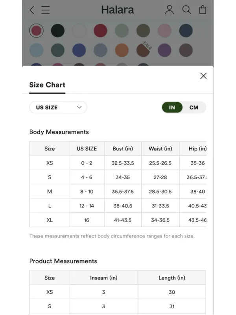
Task: Click the waist value 28.5-30.5
Action: pos(160,192)
